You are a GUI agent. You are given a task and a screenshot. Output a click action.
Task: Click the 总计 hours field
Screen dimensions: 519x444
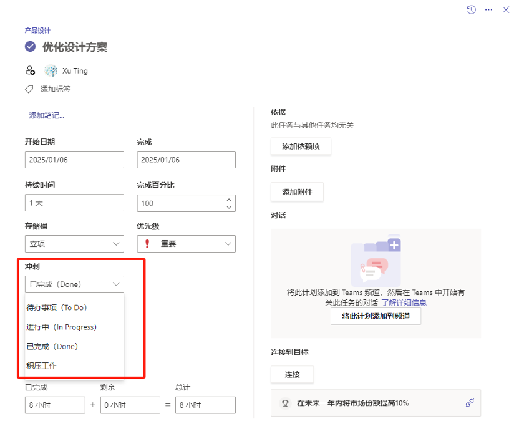coord(206,405)
